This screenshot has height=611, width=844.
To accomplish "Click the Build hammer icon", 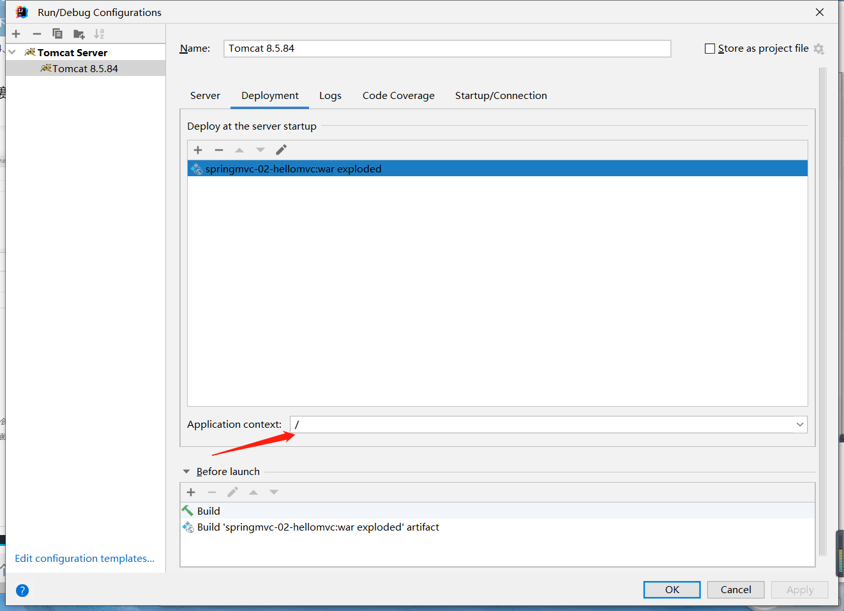I will click(x=188, y=511).
